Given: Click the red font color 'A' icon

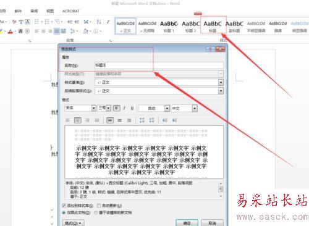Looking at the screenshot, I should (11, 31).
